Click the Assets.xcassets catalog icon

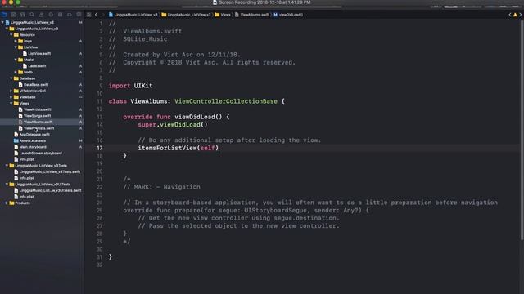pyautogui.click(x=16, y=140)
